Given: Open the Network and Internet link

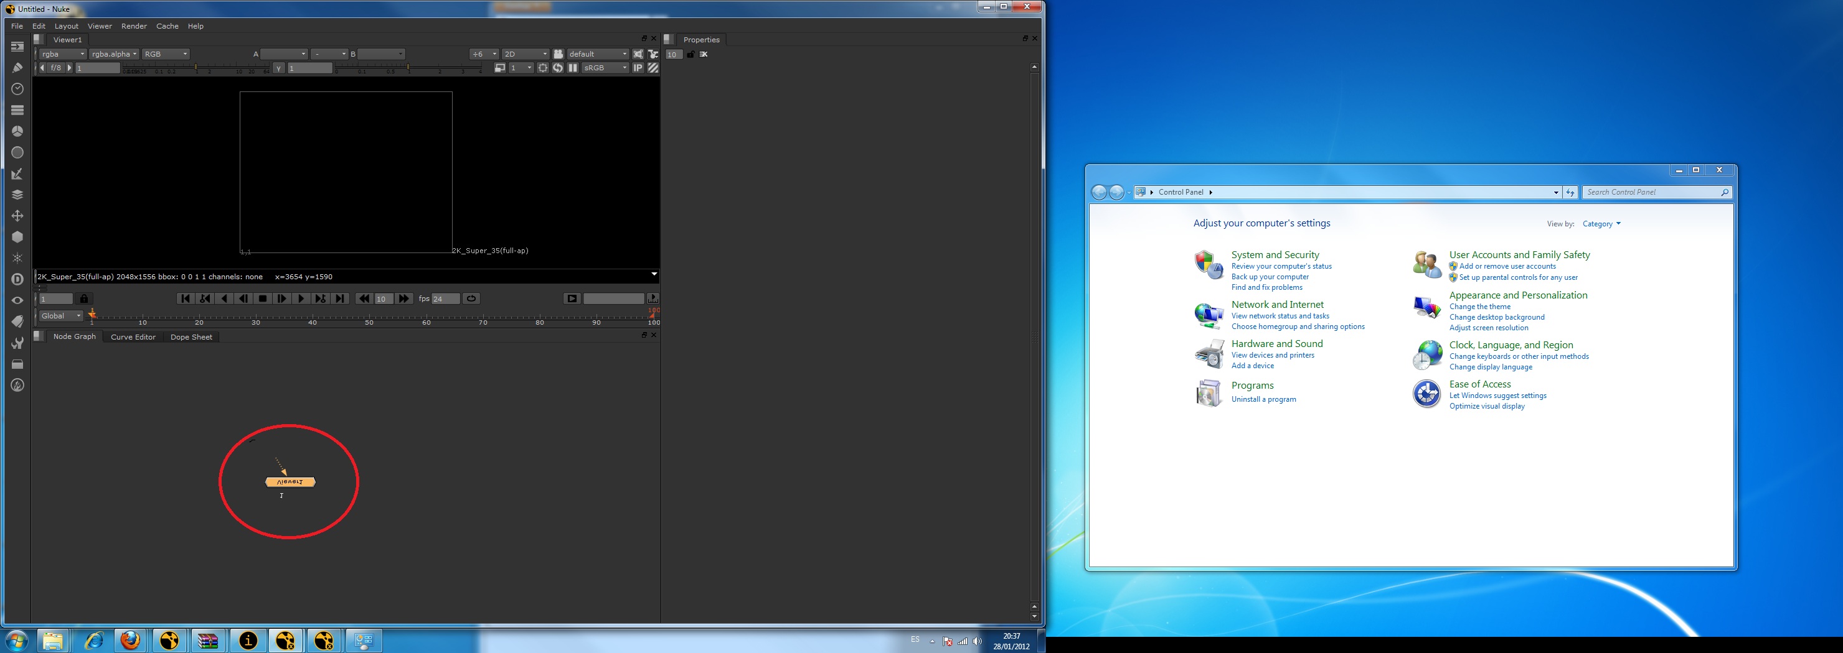Looking at the screenshot, I should [x=1277, y=304].
